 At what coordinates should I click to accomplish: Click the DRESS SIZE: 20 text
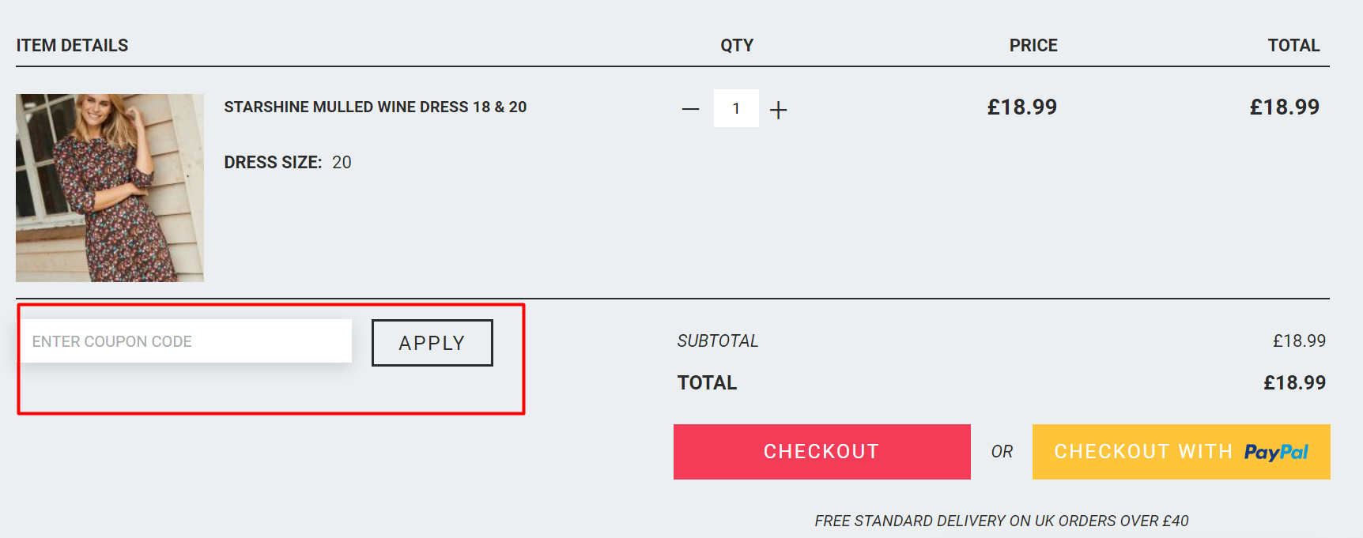pos(287,162)
